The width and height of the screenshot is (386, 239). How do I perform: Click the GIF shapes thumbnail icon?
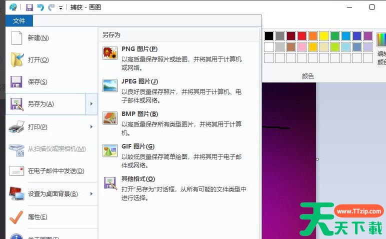[x=110, y=150]
